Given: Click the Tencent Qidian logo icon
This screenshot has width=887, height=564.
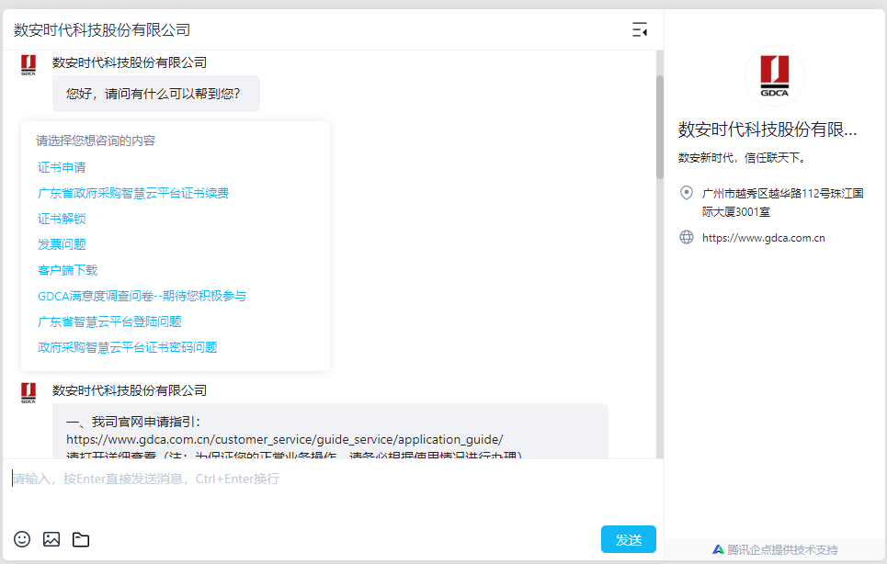Looking at the screenshot, I should [718, 549].
